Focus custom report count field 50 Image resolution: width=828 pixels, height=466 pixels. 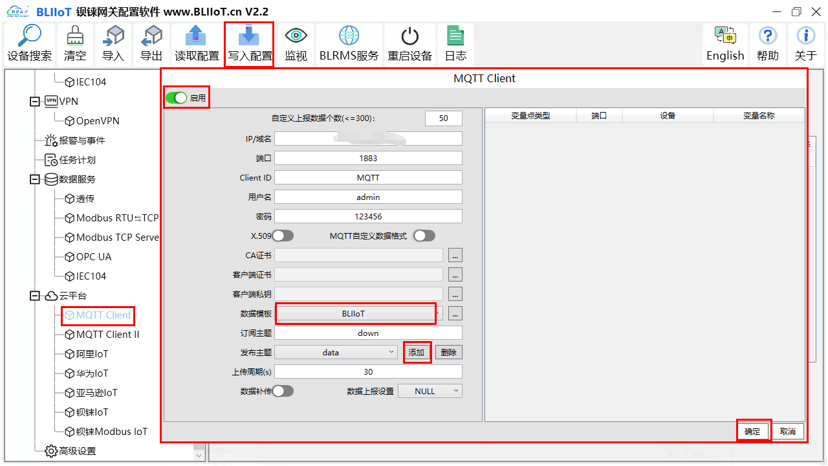pyautogui.click(x=444, y=118)
